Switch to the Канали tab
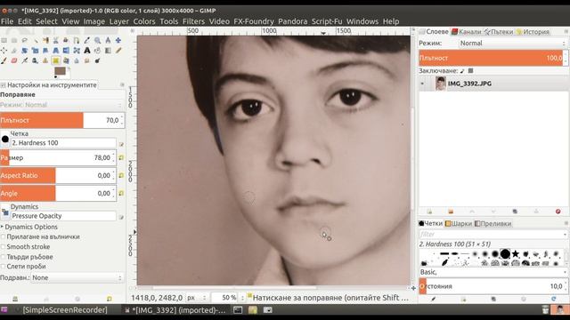The height and width of the screenshot is (320, 570). tap(467, 32)
